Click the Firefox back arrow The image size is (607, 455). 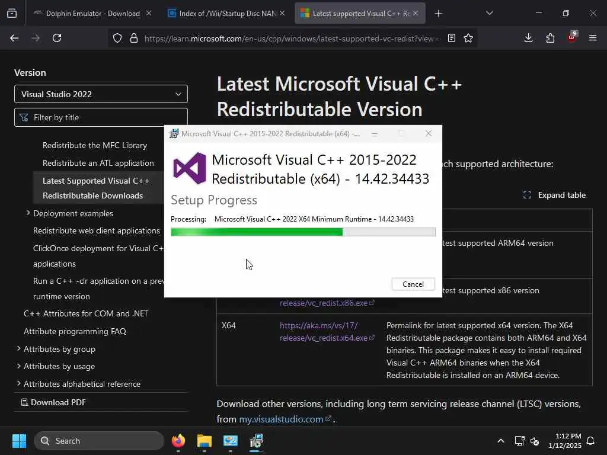pos(14,38)
